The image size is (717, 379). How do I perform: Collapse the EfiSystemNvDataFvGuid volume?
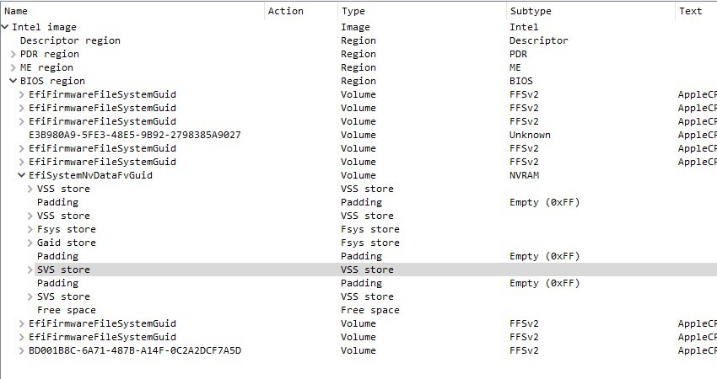[x=22, y=175]
